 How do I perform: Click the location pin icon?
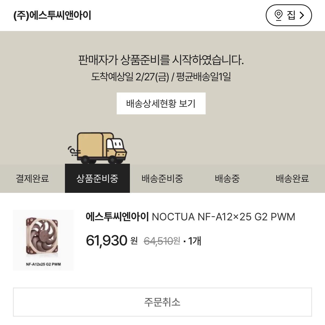(278, 15)
